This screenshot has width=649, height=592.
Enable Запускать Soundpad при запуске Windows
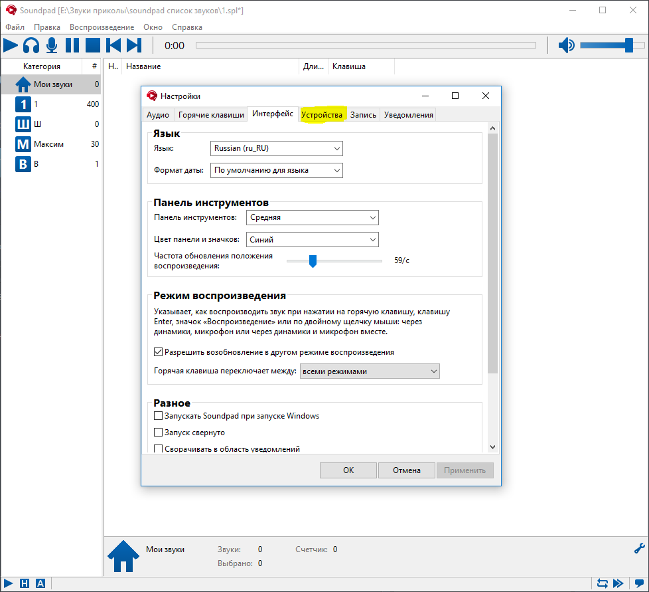pyautogui.click(x=158, y=416)
